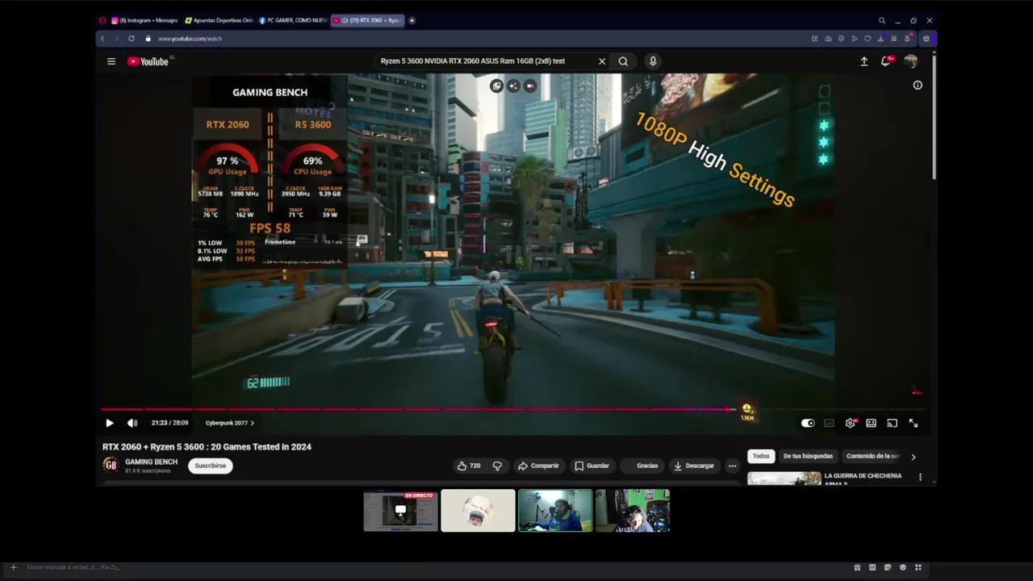This screenshot has width=1033, height=581.
Task: Open GAMING BENCH channel avatar
Action: pos(110,465)
